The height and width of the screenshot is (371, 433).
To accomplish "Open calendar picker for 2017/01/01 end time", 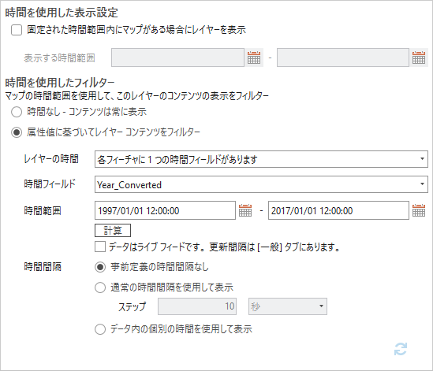I will pos(419,210).
